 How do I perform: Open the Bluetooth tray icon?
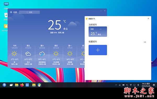138,85
